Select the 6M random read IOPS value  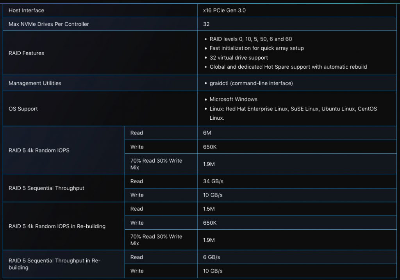pos(207,133)
